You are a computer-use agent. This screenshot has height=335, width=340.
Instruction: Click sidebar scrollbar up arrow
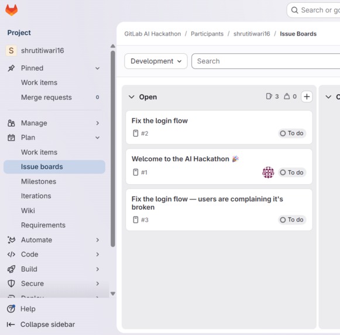coord(113,46)
